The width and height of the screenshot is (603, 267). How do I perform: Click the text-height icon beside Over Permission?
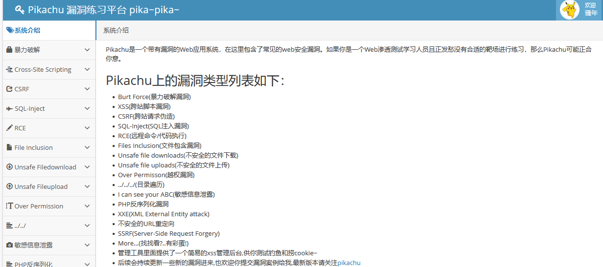point(9,206)
